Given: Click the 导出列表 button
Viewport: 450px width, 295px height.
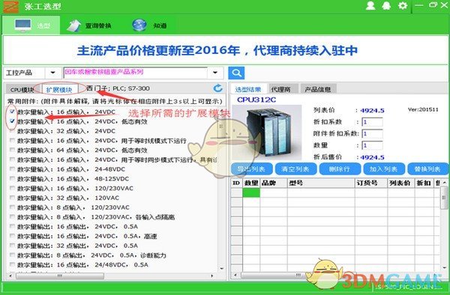Looking at the screenshot, I should 251,169.
